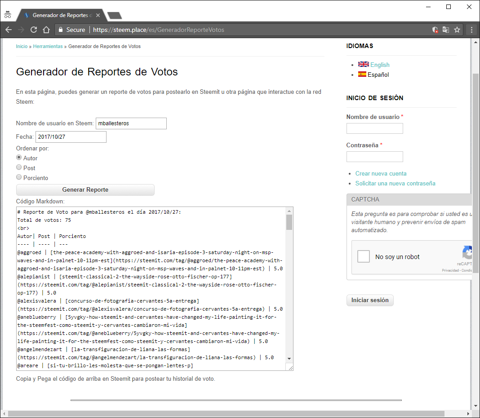Minimize the browser window
Screen dimensions: 480x418
coord(428,7)
